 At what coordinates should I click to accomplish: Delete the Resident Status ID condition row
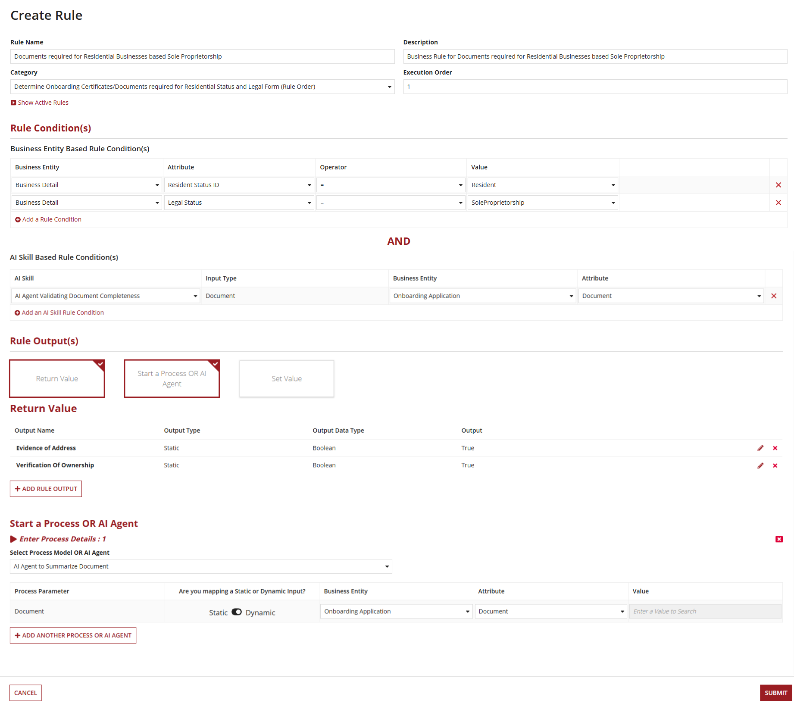[x=778, y=185]
